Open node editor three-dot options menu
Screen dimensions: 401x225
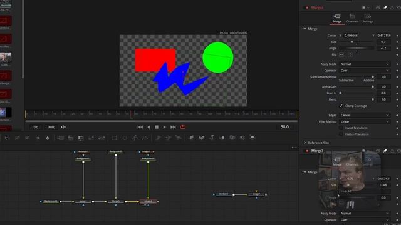294,147
